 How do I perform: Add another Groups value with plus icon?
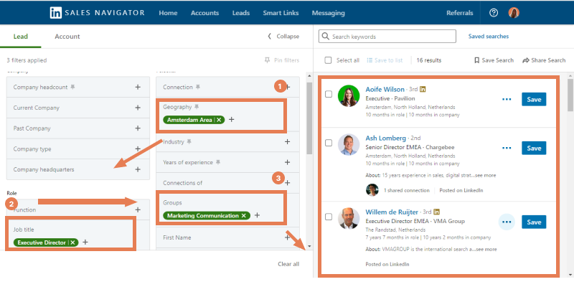point(257,215)
